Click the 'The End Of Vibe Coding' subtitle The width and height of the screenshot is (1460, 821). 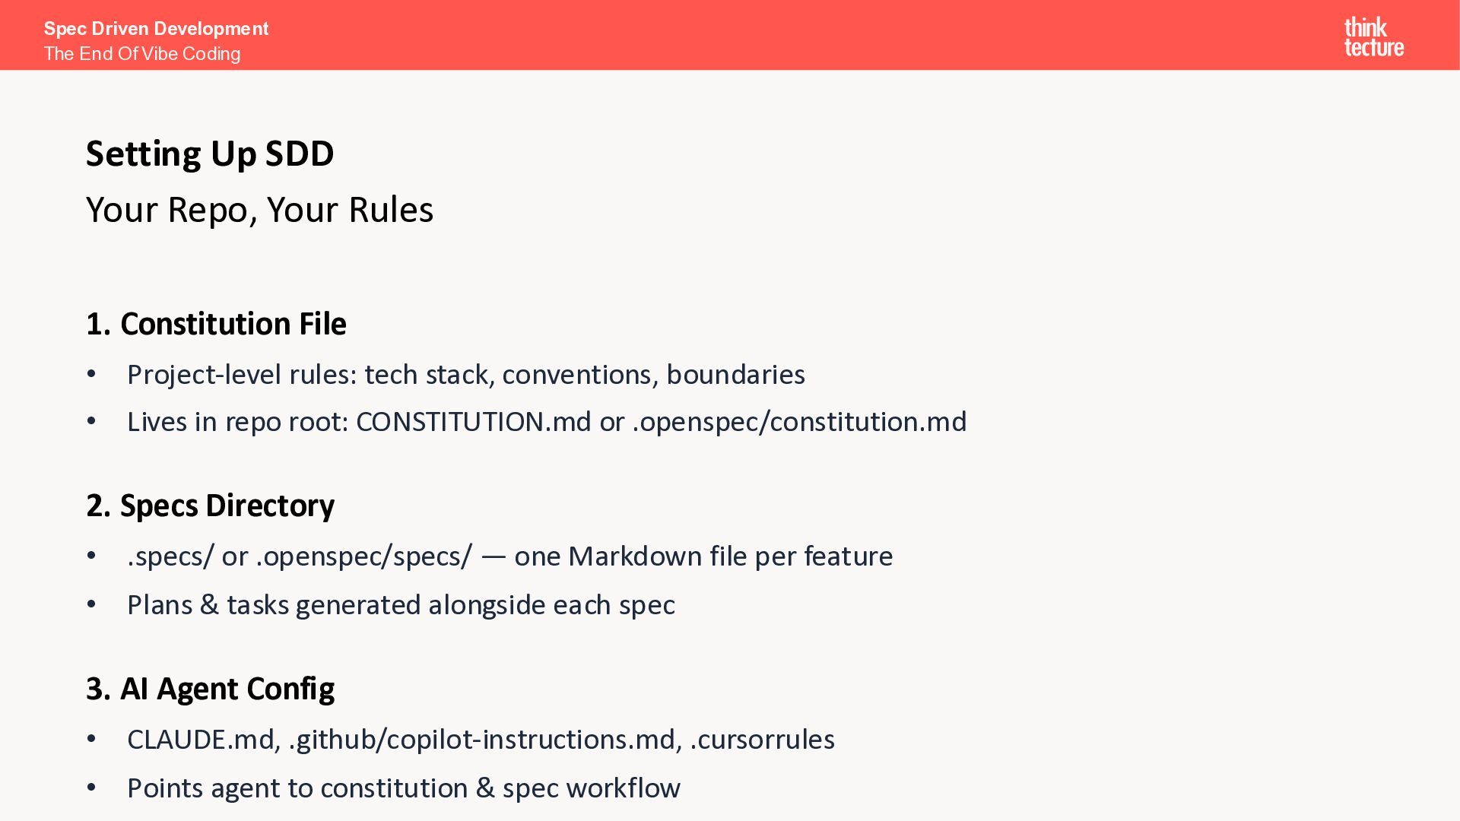pos(142,54)
